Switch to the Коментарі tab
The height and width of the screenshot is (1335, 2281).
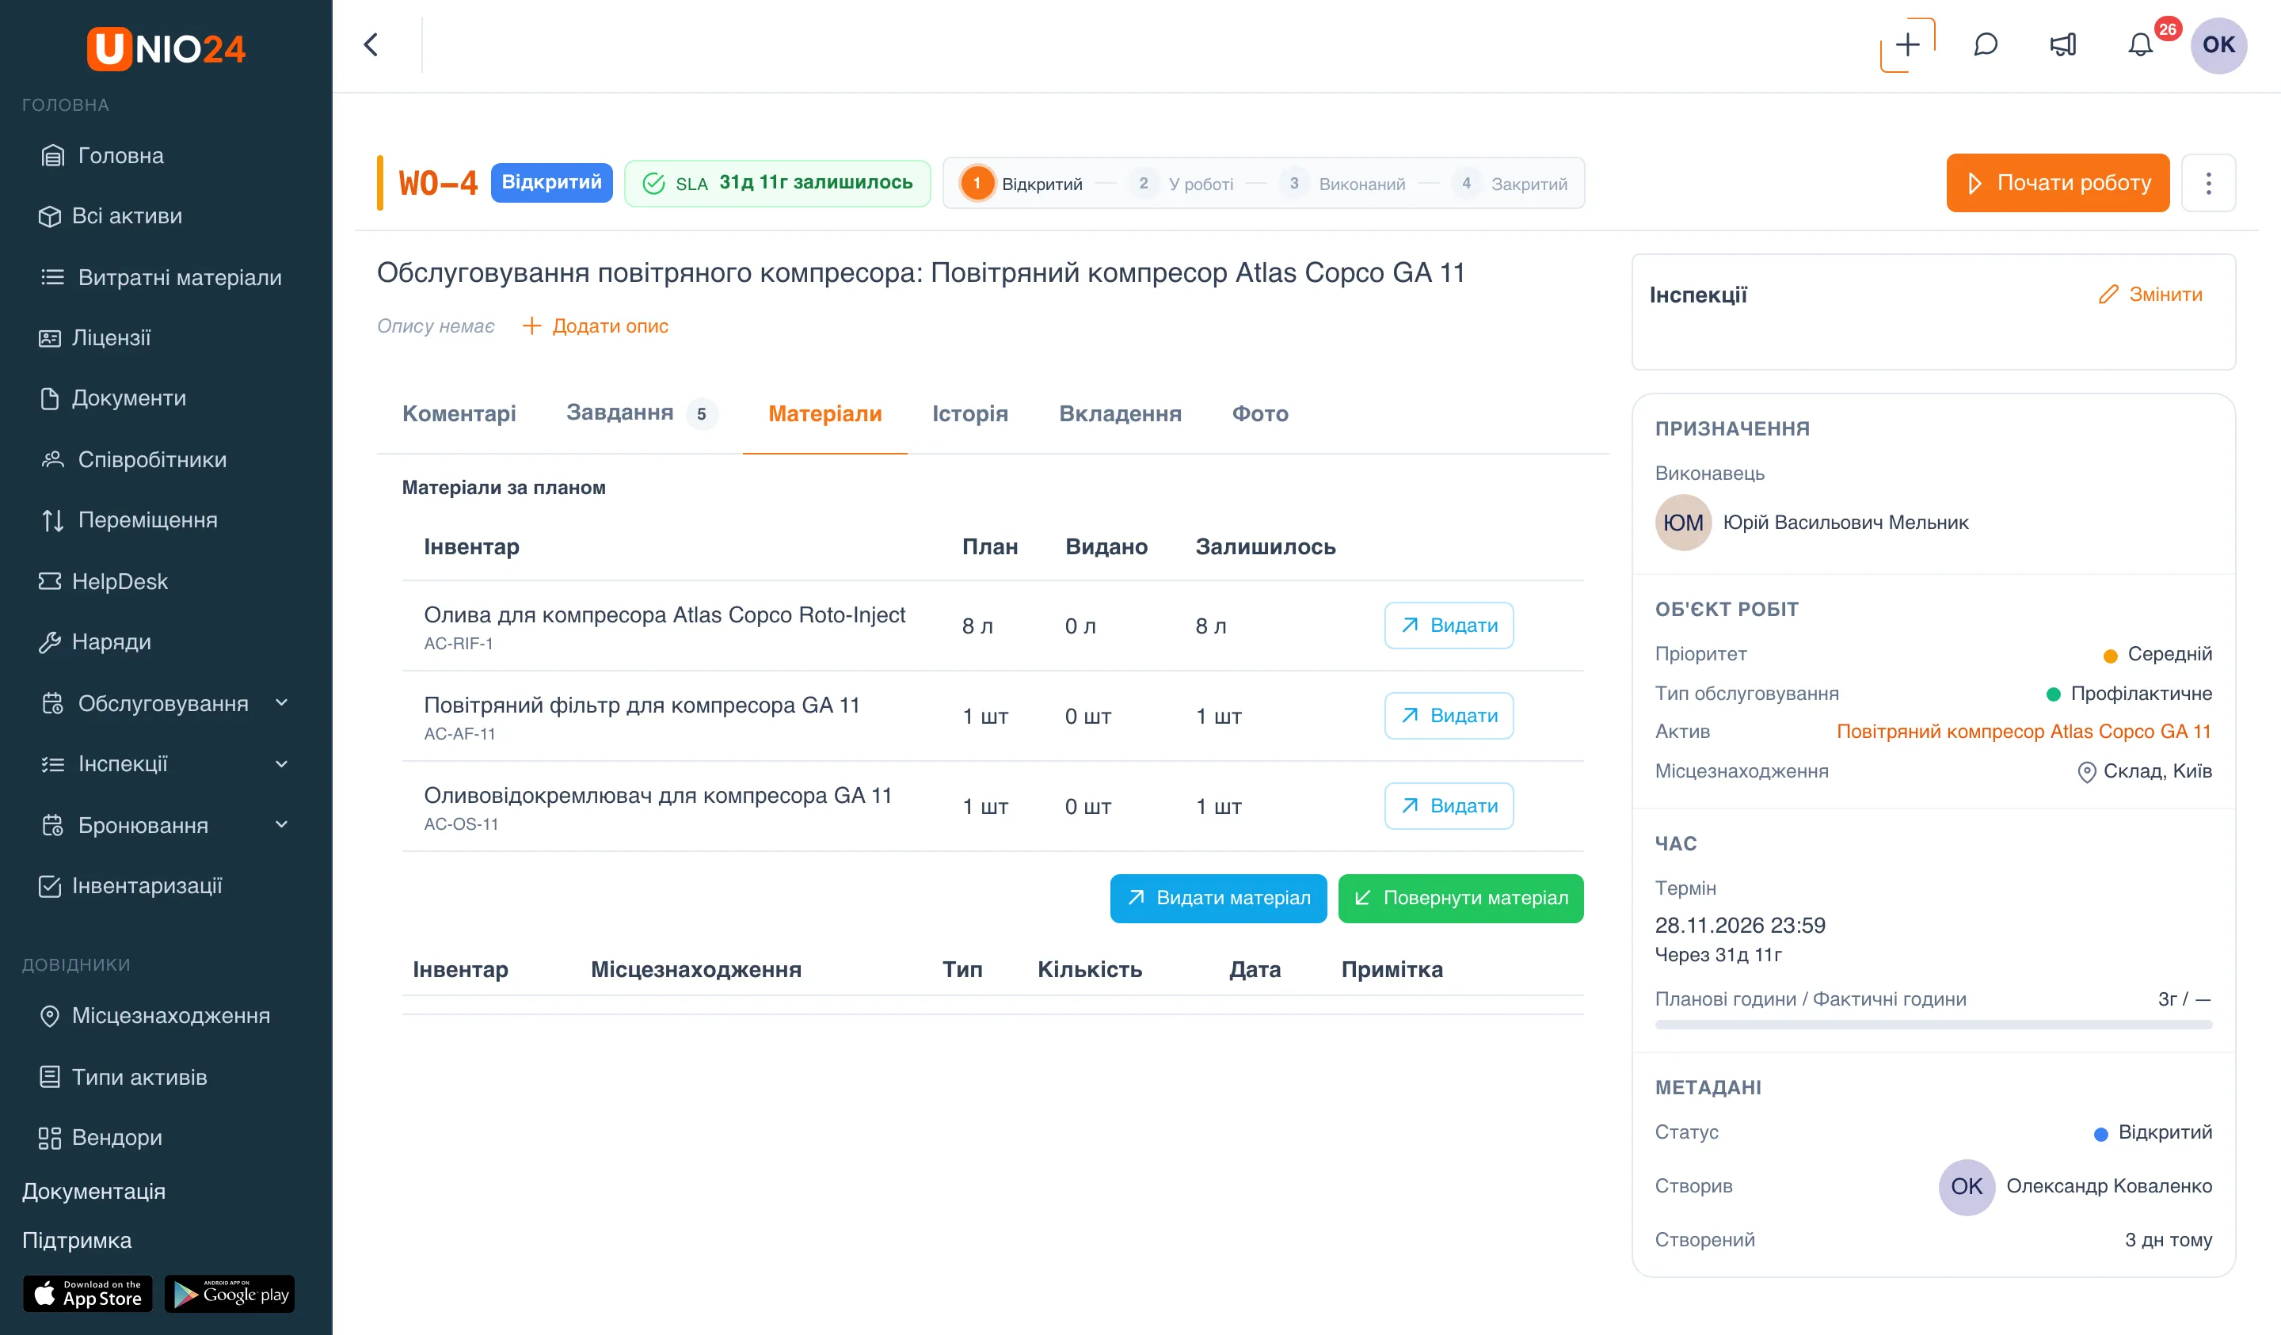459,413
